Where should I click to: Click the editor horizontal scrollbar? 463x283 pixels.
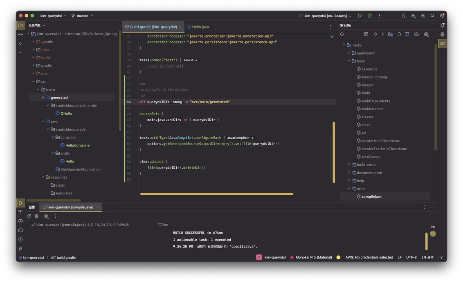coord(217,194)
